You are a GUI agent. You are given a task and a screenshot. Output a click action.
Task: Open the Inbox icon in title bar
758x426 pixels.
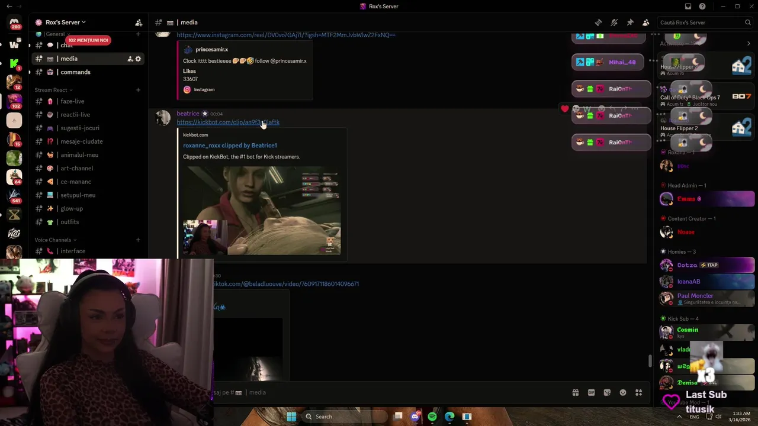pyautogui.click(x=688, y=7)
